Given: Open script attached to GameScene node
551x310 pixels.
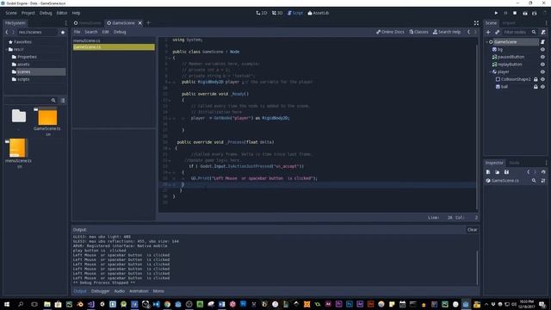Looking at the screenshot, I should [542, 42].
